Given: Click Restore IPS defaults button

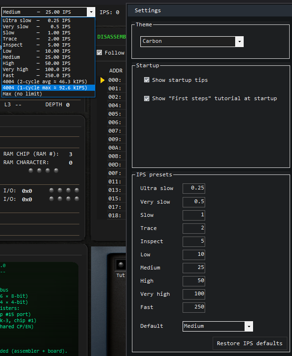Looking at the screenshot, I should (249, 343).
